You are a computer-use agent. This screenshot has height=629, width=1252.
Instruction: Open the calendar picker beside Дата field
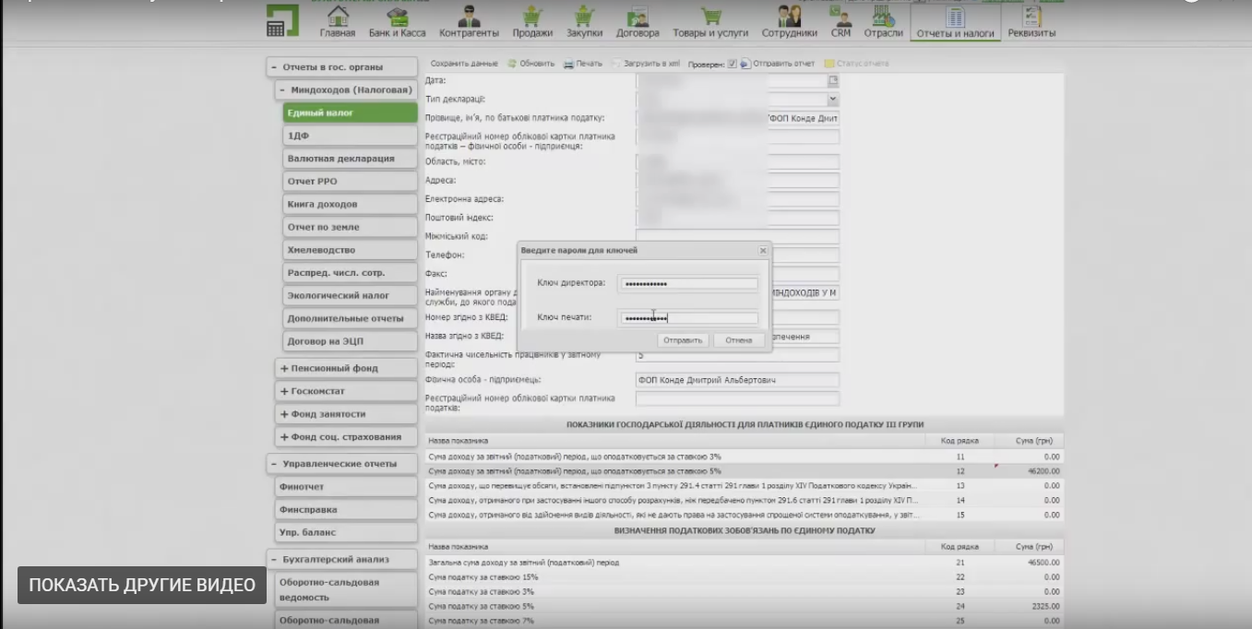833,81
